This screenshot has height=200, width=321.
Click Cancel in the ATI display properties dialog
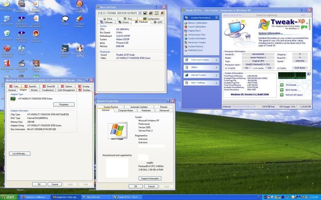click(55, 184)
